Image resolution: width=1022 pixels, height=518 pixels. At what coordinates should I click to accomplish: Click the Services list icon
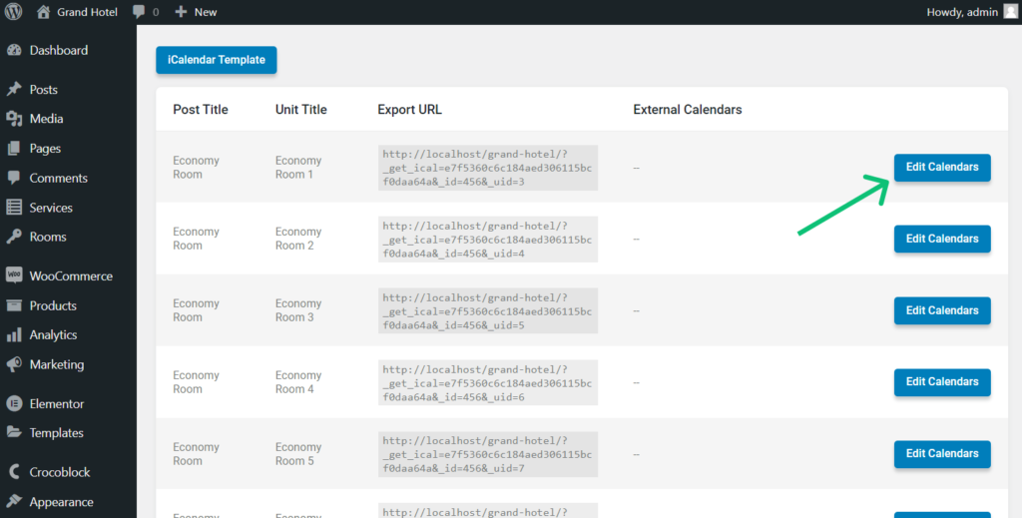coord(14,208)
